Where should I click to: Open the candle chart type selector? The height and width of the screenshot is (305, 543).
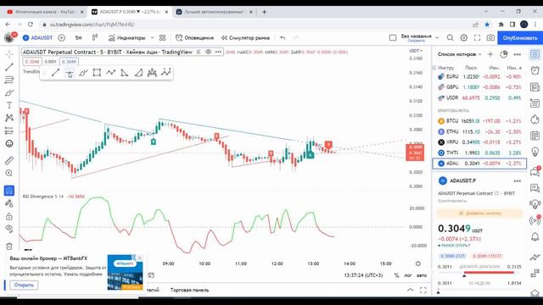95,37
